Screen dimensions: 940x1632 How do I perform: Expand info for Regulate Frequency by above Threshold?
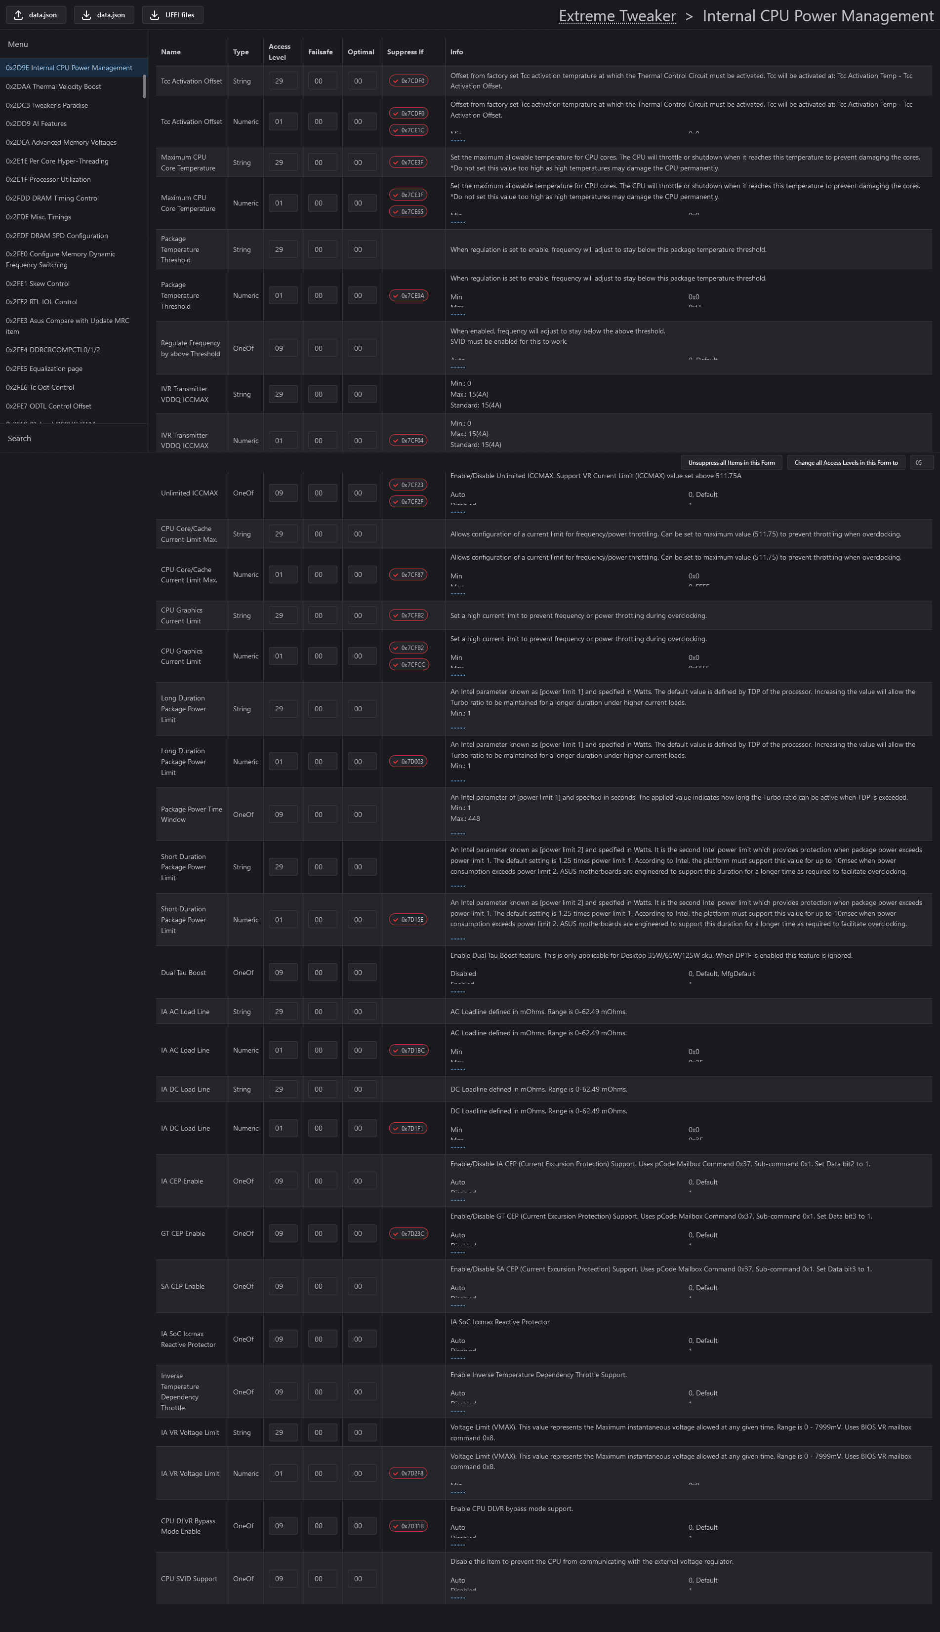tap(458, 366)
